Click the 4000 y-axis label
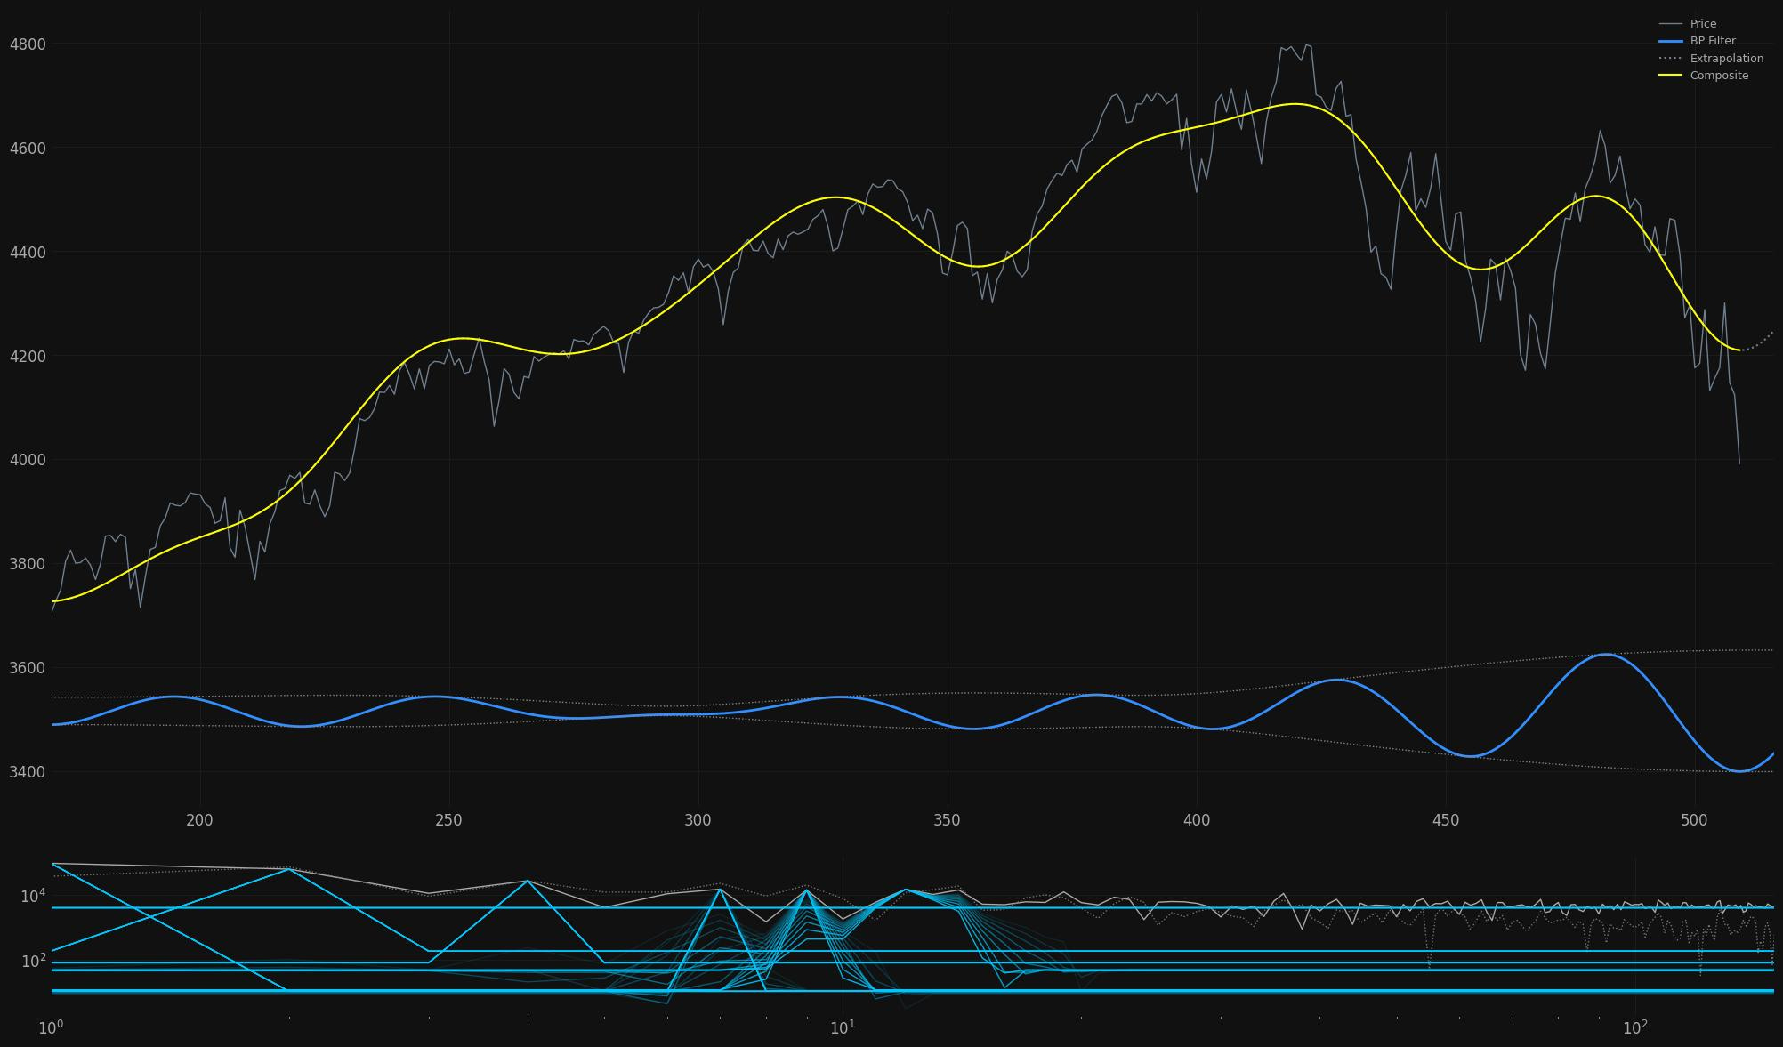Image resolution: width=1783 pixels, height=1047 pixels. pyautogui.click(x=28, y=460)
